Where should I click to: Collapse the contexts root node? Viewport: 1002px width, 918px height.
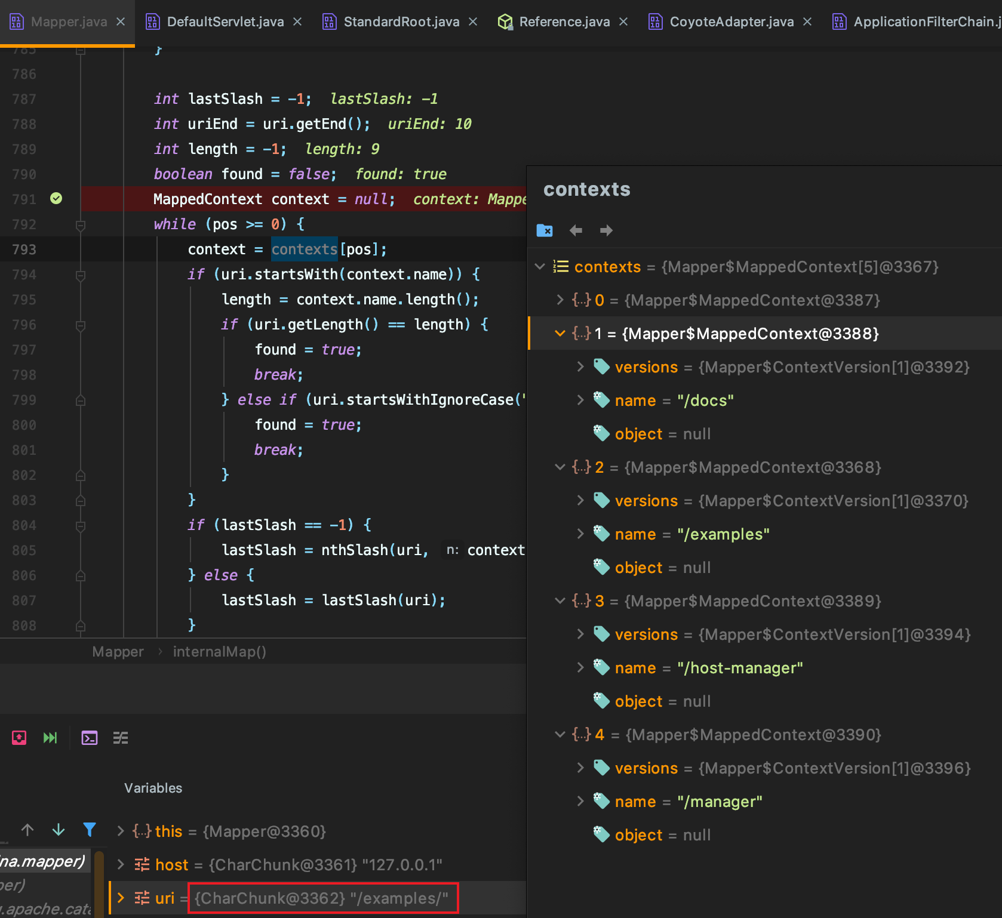540,267
